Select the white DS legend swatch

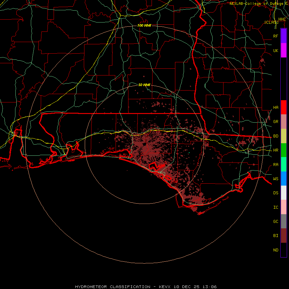click(x=284, y=193)
